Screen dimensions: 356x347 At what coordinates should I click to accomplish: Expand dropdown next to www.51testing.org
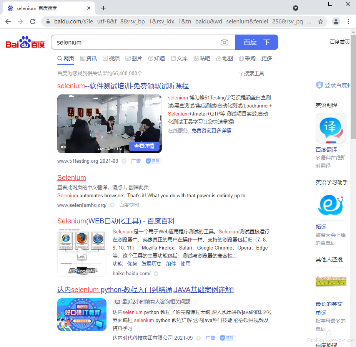tap(124, 161)
